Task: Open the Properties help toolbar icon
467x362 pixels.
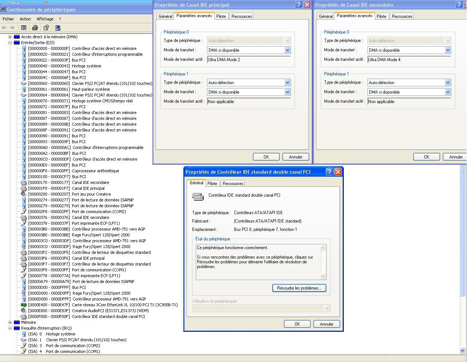Action: point(46,28)
